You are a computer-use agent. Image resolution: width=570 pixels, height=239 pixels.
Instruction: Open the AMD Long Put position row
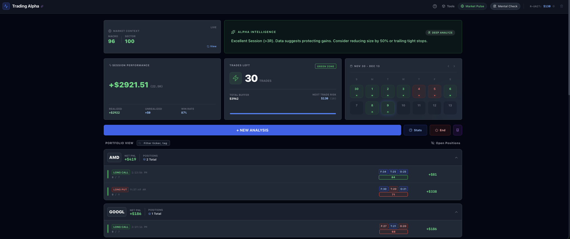click(283, 192)
